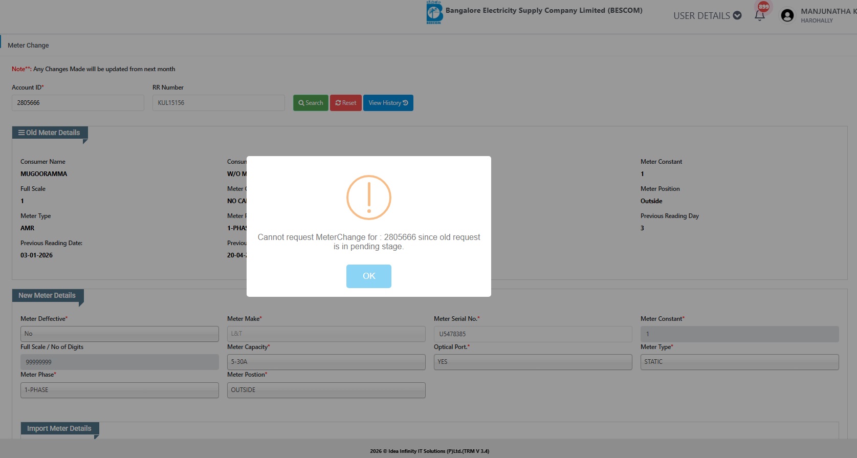Image resolution: width=857 pixels, height=458 pixels.
Task: Select the Old Meter Details section header
Action: coord(50,133)
